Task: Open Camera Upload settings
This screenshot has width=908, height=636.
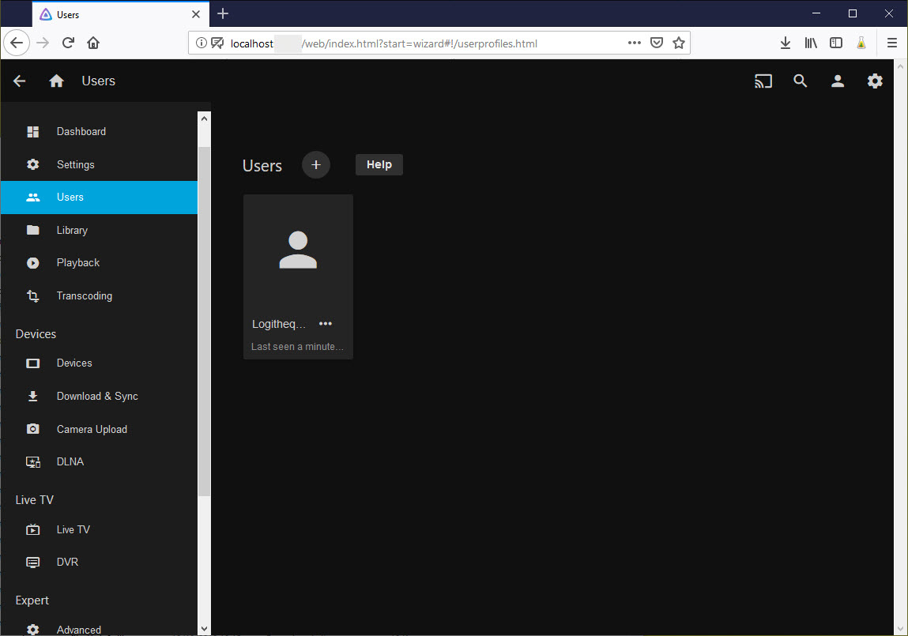Action: click(92, 429)
